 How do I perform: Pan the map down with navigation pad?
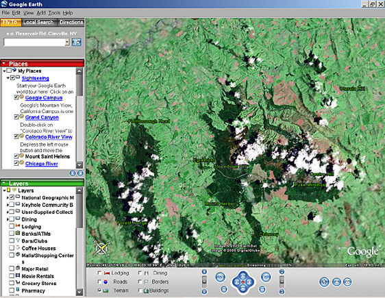point(243,288)
